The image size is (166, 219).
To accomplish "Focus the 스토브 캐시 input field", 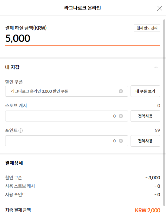I will [67, 116].
